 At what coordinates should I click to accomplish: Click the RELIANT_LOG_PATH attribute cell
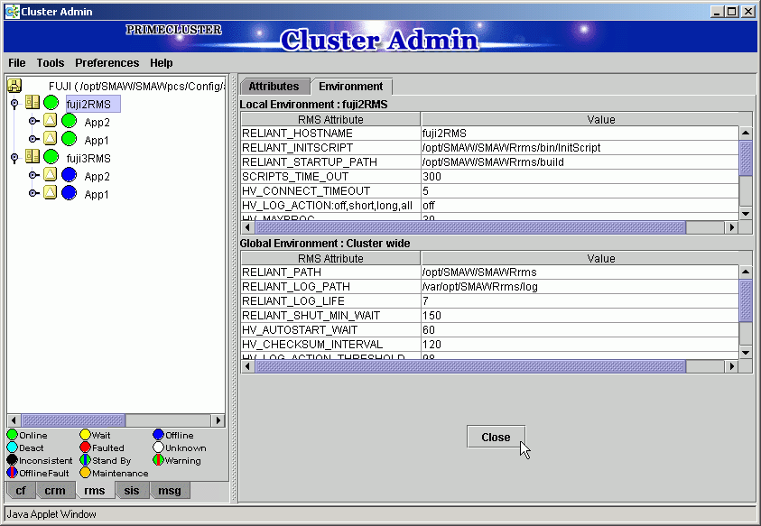pyautogui.click(x=330, y=287)
